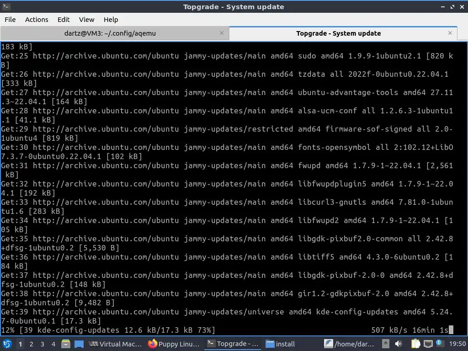Image resolution: width=468 pixels, height=351 pixels.
Task: Open the Actions menu
Action: tap(37, 20)
